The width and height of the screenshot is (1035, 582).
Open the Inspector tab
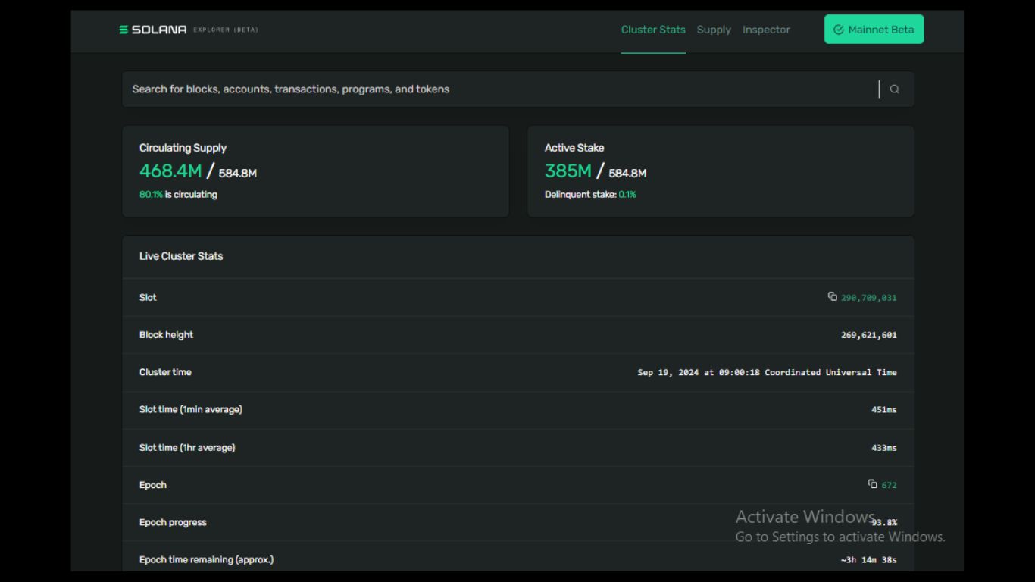pos(766,30)
